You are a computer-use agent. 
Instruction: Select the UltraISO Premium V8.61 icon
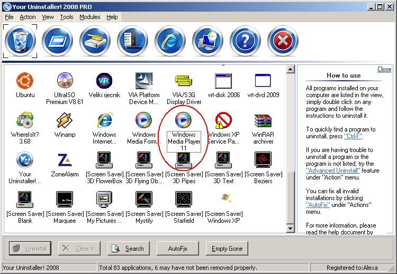pos(65,81)
